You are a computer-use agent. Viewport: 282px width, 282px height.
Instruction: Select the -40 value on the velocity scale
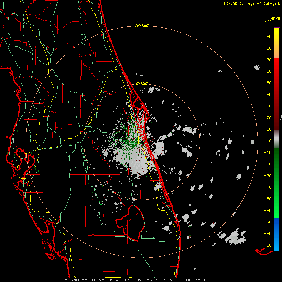(x=268, y=187)
